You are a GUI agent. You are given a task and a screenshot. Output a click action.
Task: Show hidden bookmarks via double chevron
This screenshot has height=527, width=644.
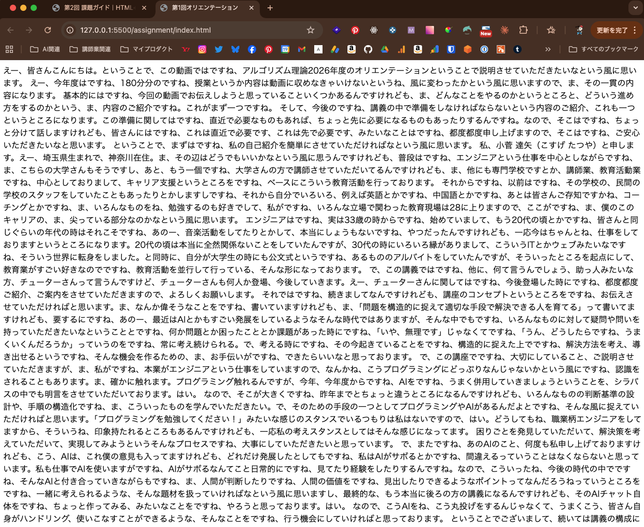pos(548,49)
